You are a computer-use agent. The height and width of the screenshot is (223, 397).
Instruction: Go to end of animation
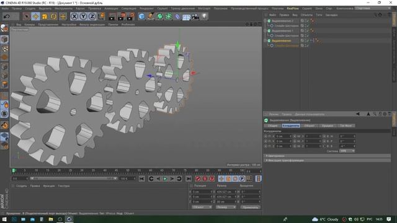189,179
